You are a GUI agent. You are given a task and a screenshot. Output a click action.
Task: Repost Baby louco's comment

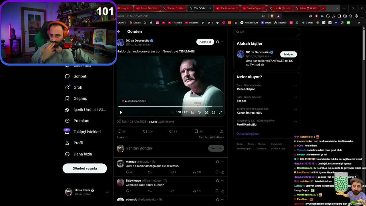click(150, 191)
